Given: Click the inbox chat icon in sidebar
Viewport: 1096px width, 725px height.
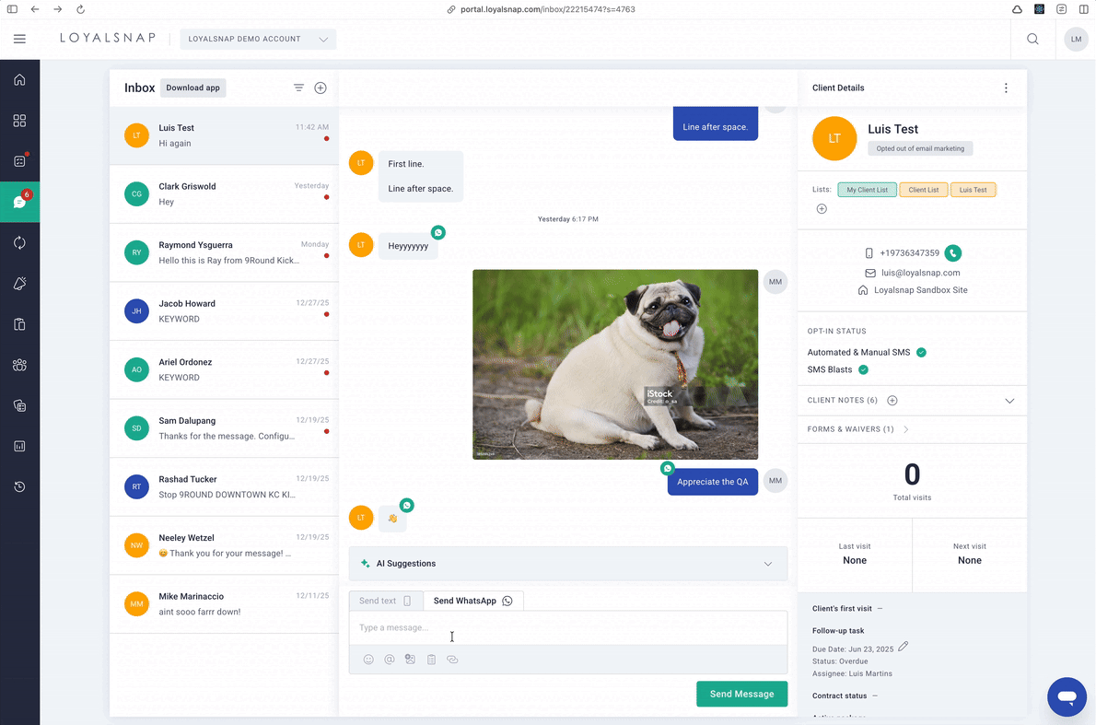Looking at the screenshot, I should pyautogui.click(x=19, y=202).
